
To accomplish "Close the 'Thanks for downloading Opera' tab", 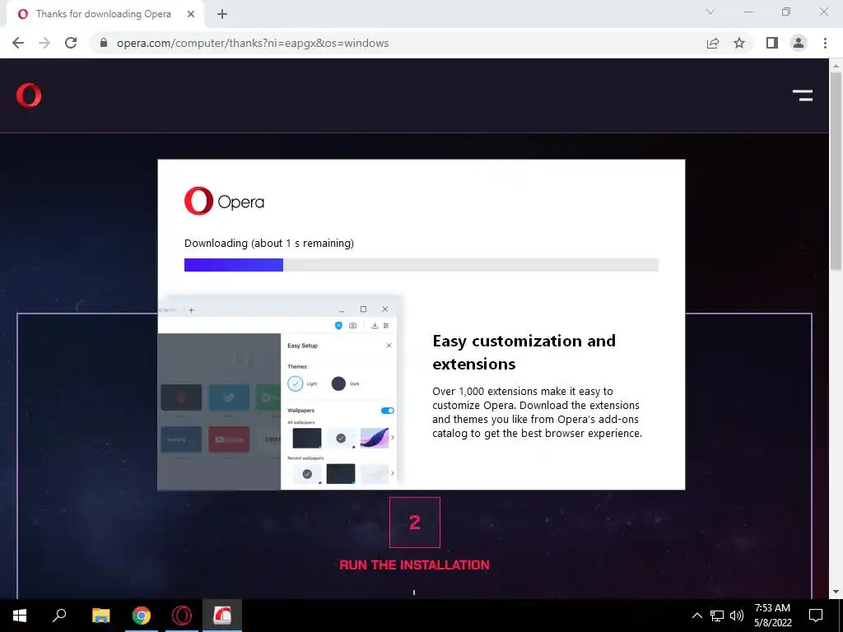I will click(191, 14).
